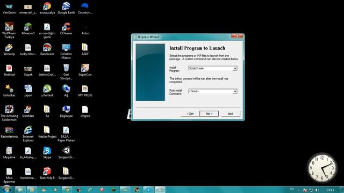
Task: Select the Ağ network desktop icon
Action: coord(66,91)
